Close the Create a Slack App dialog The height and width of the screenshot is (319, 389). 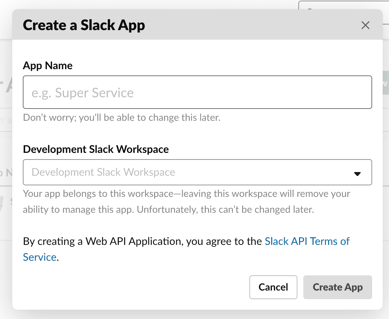click(x=365, y=25)
